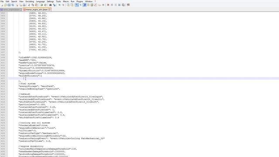The image size is (279, 157).
Task: Open the Search menu
Action: 14,1
